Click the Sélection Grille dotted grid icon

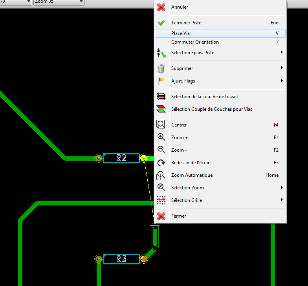point(161,200)
